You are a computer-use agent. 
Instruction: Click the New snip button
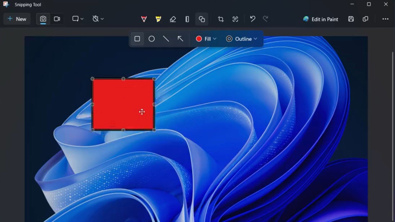pyautogui.click(x=17, y=19)
